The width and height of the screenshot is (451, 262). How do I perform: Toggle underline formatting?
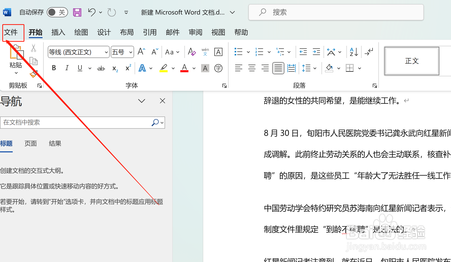click(x=79, y=68)
